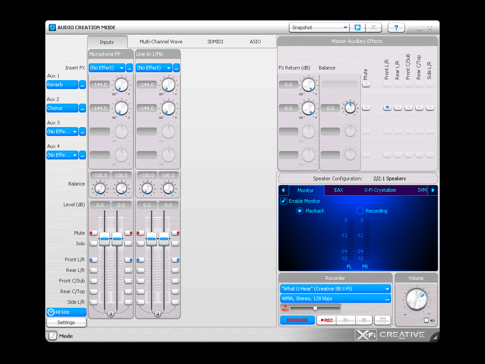Toggle Front C/Sub routing for Line-In 1/Mic right channel

176,281
